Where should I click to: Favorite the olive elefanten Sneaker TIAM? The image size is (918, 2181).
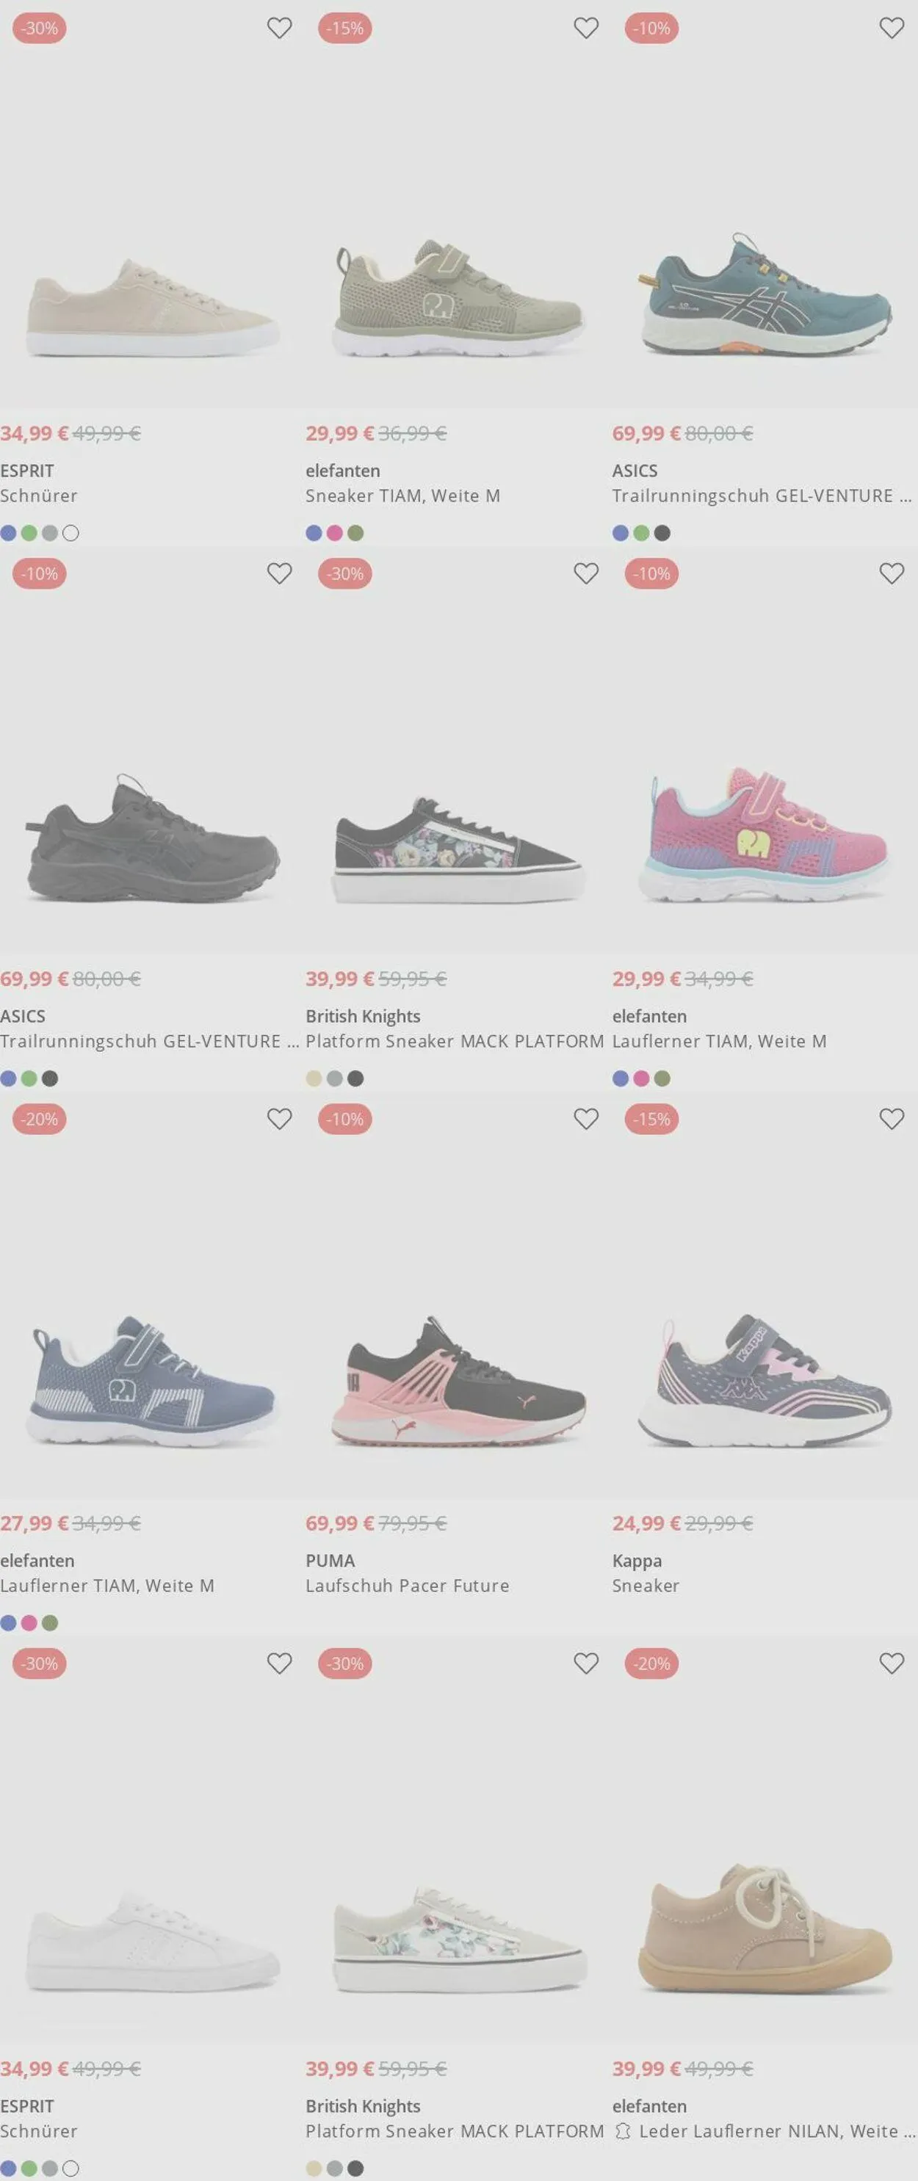click(586, 28)
